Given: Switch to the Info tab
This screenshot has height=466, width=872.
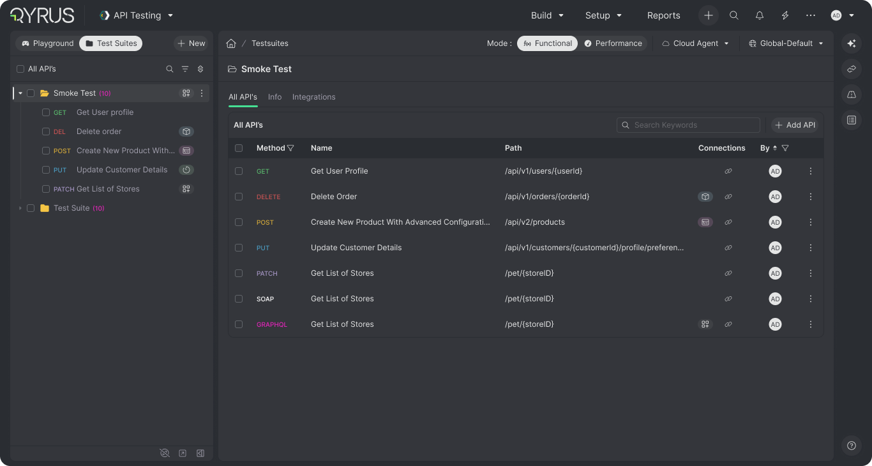Looking at the screenshot, I should pos(274,97).
